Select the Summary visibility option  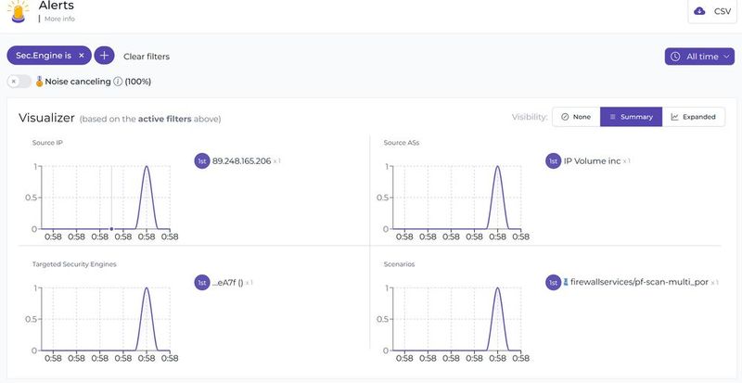(631, 117)
